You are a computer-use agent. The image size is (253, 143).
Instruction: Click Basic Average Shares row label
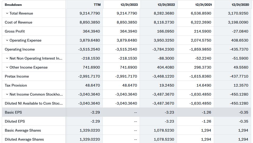[x=23, y=131]
